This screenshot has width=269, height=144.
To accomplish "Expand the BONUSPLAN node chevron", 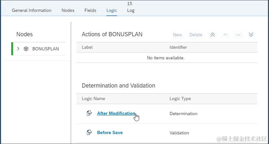I will 18,49.
